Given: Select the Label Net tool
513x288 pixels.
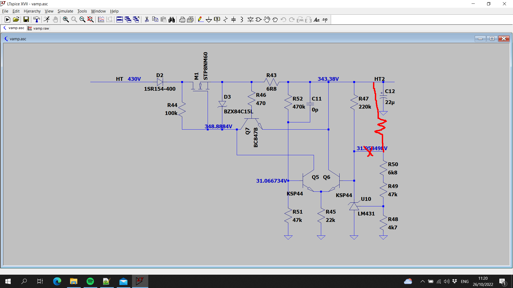Looking at the screenshot, I should [217, 19].
